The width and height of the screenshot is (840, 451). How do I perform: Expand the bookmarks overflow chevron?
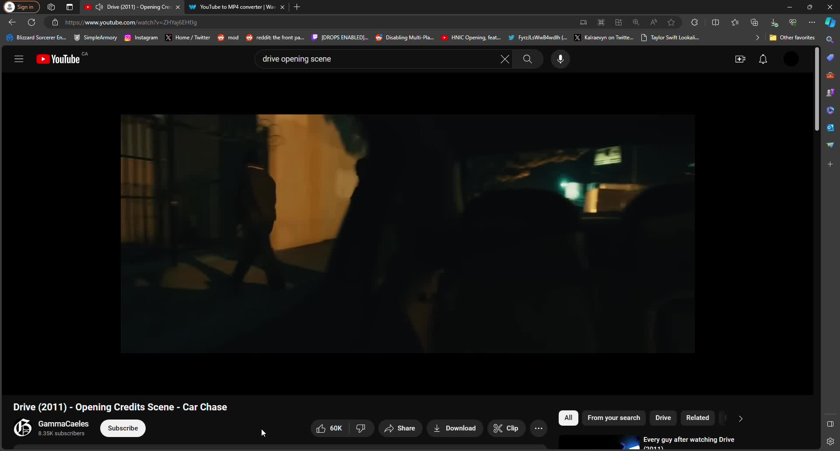757,38
